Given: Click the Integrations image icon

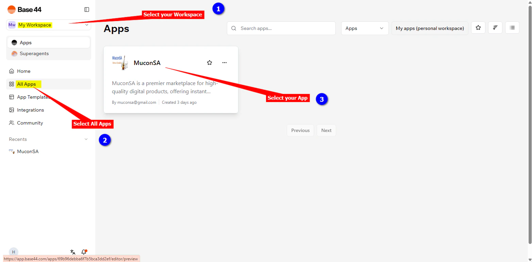Looking at the screenshot, I should coord(12,110).
